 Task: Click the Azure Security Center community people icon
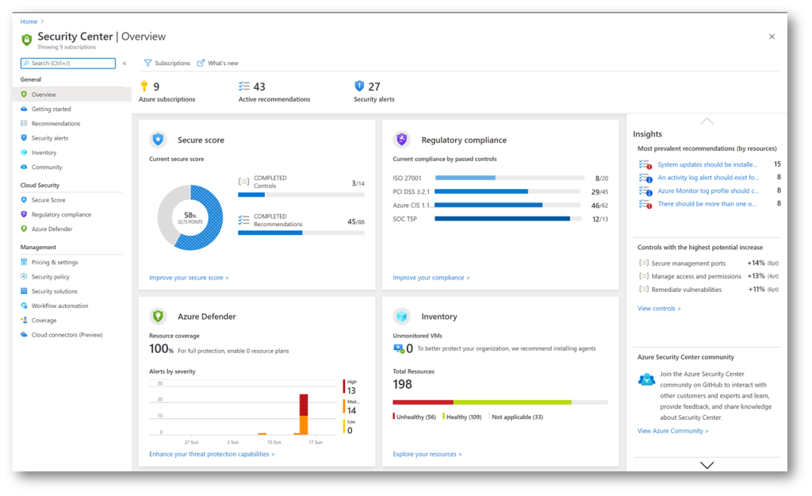[x=646, y=379]
